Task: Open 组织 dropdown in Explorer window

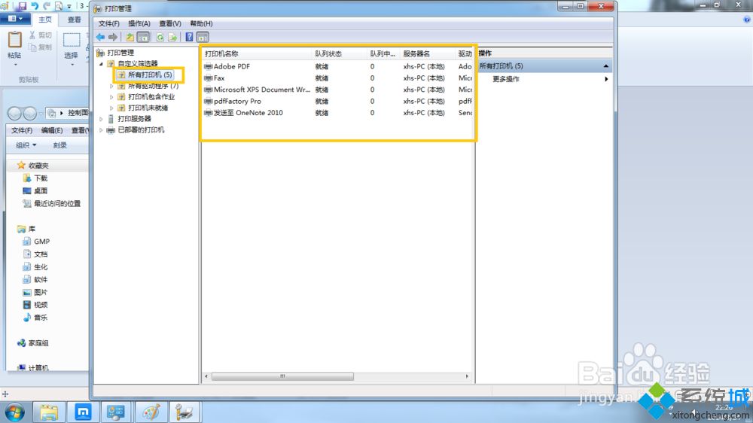Action: 26,145
